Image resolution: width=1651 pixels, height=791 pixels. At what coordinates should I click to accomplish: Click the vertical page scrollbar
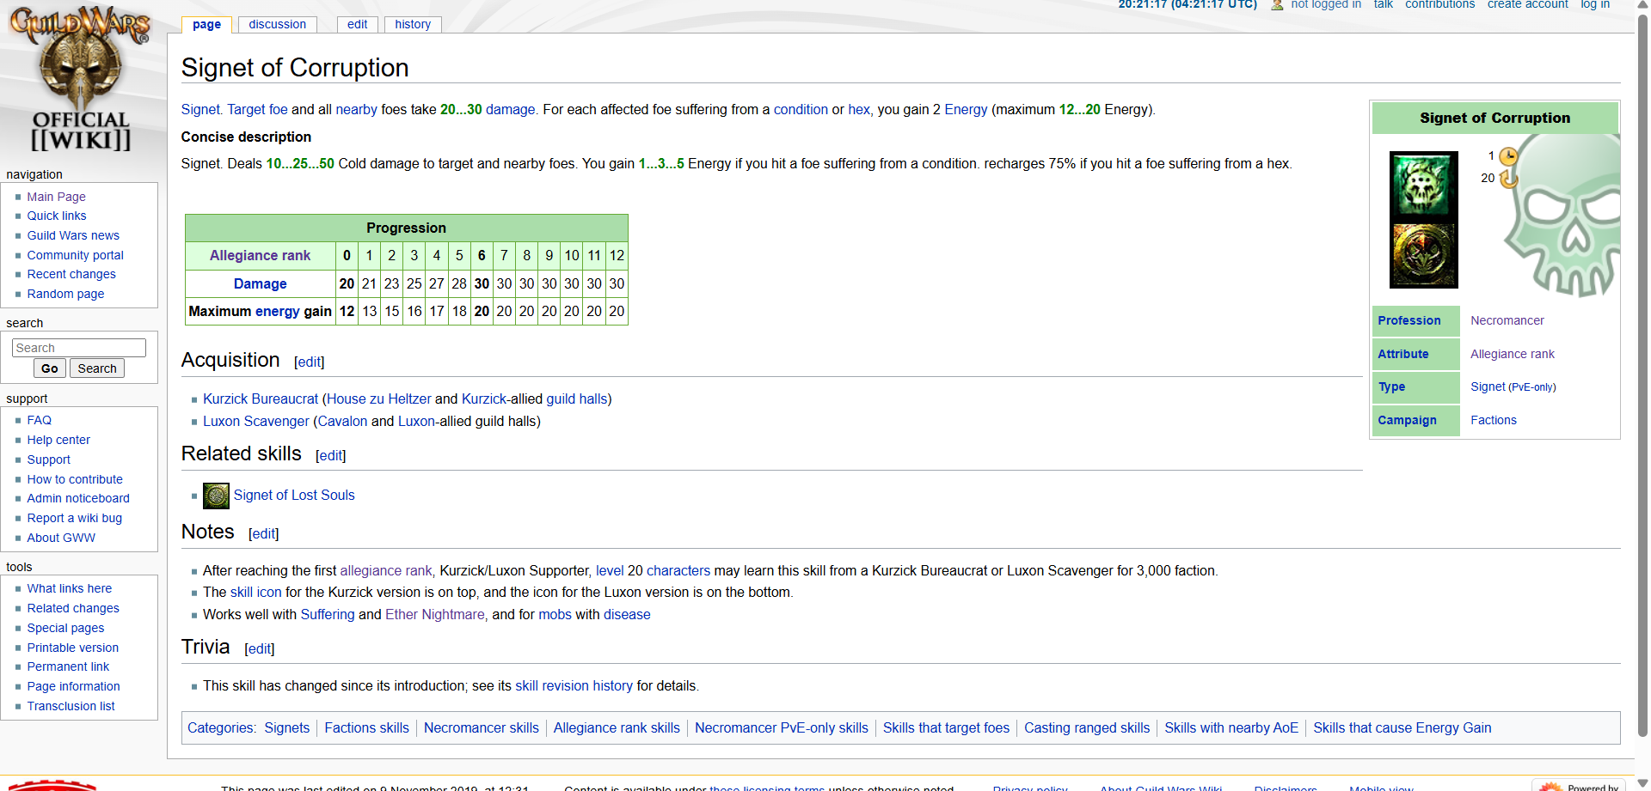[x=1643, y=375]
